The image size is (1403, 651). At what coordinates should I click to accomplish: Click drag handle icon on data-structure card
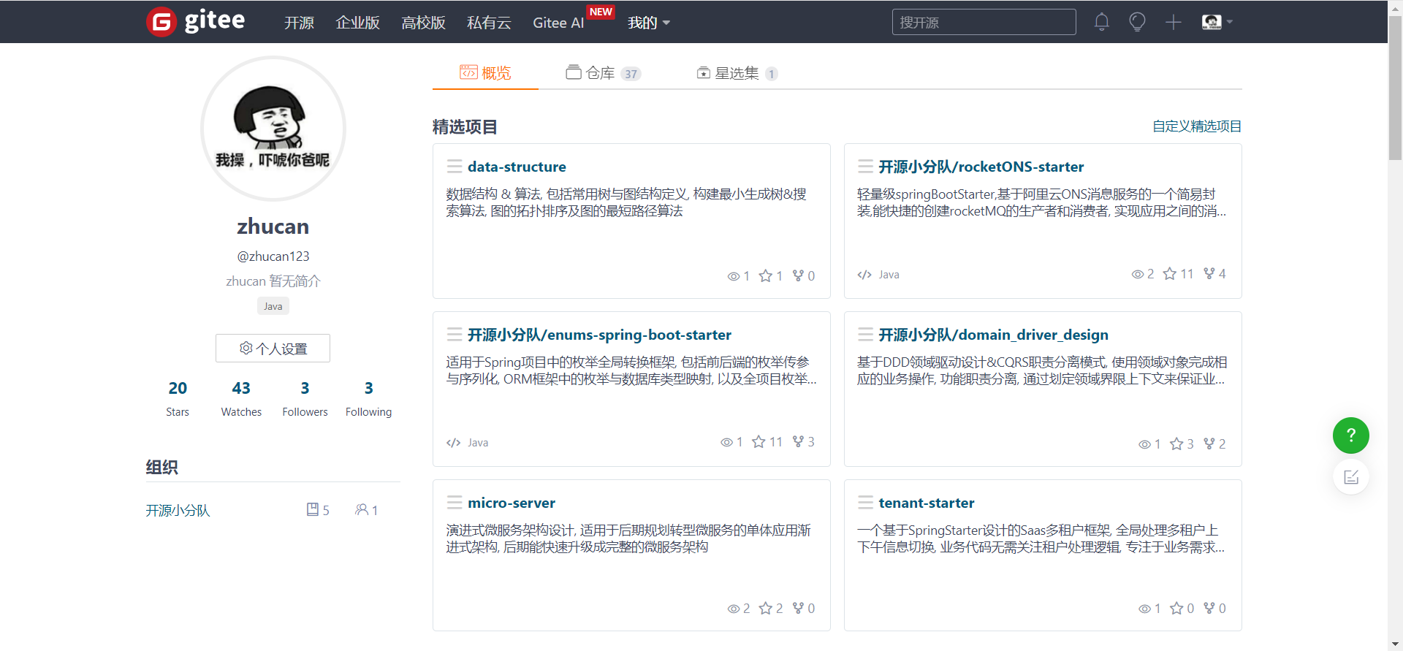[x=455, y=167]
